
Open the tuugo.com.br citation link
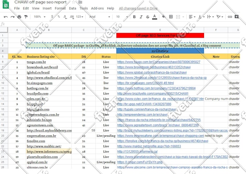[x=158, y=62]
